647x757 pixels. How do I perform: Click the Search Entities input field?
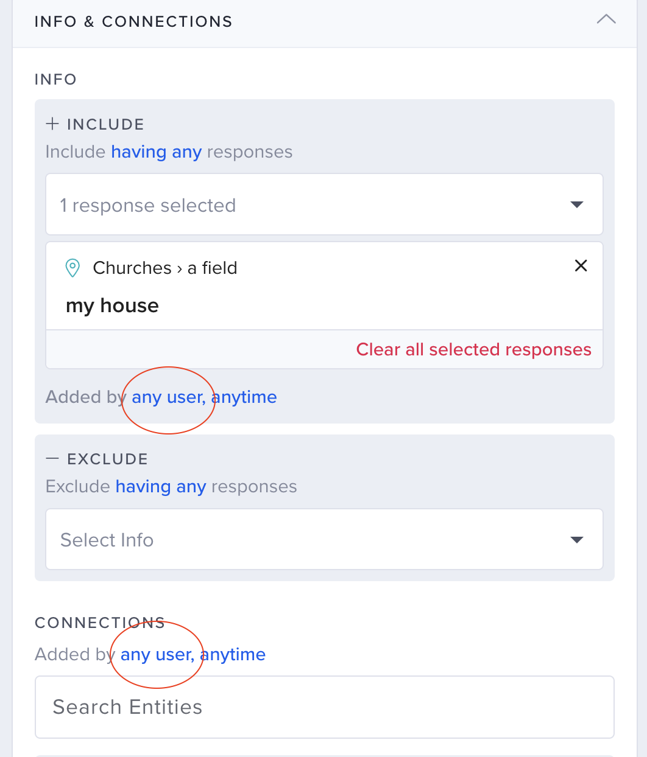click(x=323, y=706)
